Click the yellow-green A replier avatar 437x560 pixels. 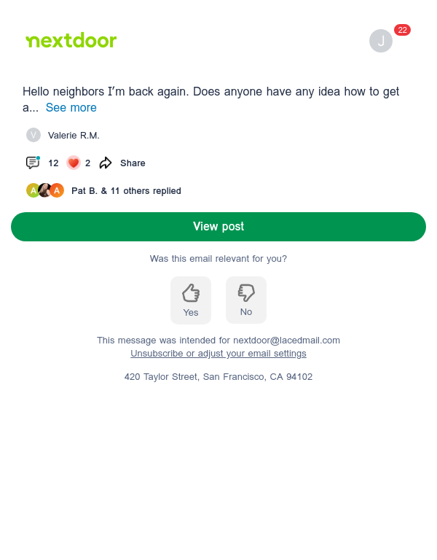33,190
